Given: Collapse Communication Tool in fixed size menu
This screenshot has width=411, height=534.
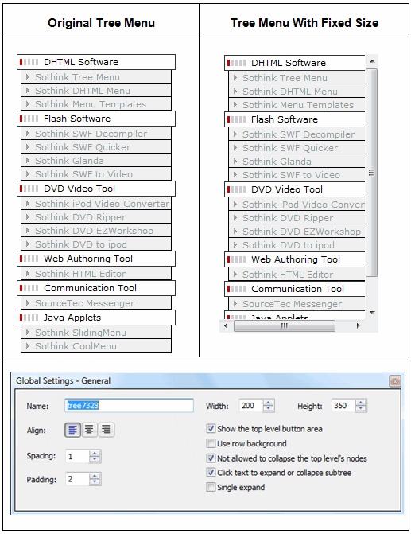Looking at the screenshot, I should tap(295, 289).
